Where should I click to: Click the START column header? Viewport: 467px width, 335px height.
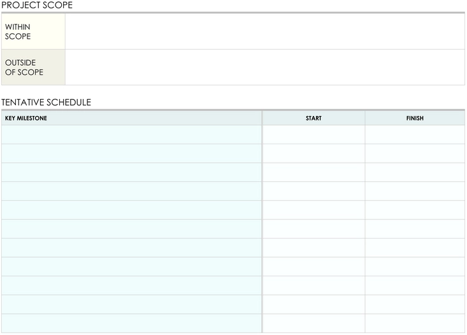(x=313, y=118)
